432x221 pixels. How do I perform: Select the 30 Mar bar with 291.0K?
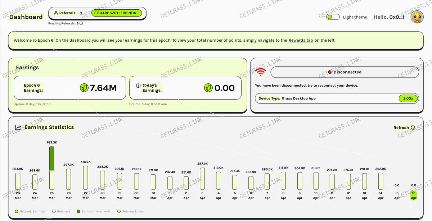coord(136,181)
